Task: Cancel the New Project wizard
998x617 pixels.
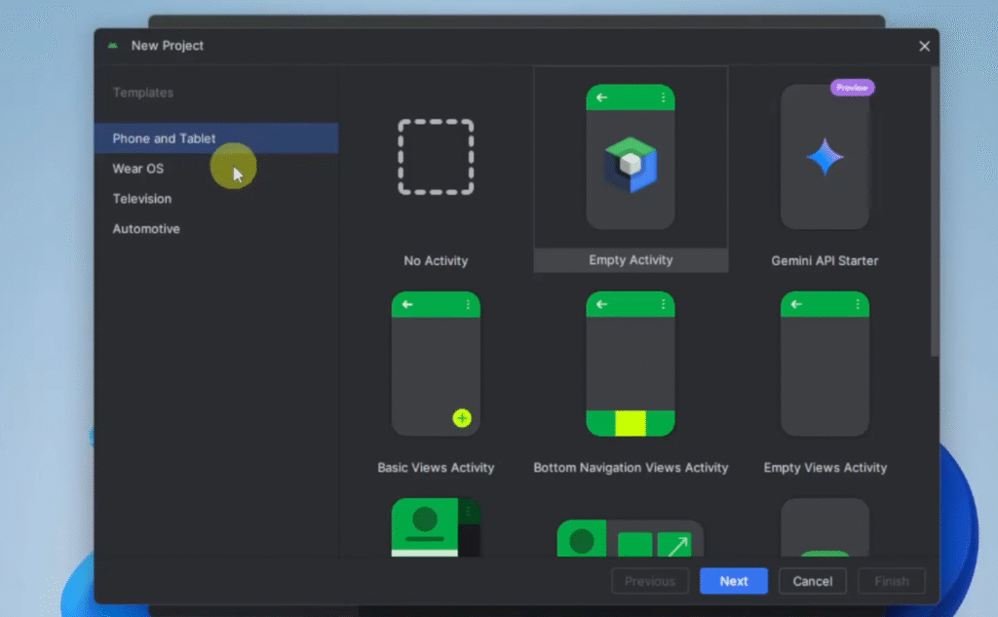Action: [812, 581]
